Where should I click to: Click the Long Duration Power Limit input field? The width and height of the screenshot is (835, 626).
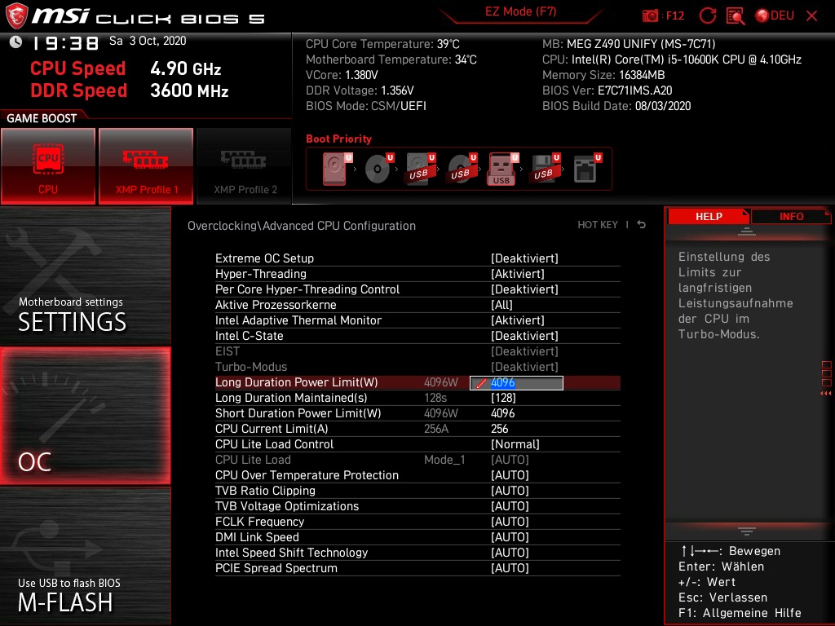(x=516, y=383)
